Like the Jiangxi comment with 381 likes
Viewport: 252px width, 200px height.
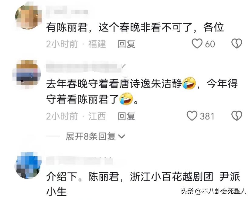pos(192,116)
